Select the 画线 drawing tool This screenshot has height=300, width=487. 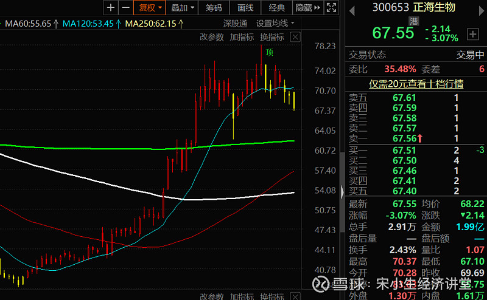pos(245,7)
